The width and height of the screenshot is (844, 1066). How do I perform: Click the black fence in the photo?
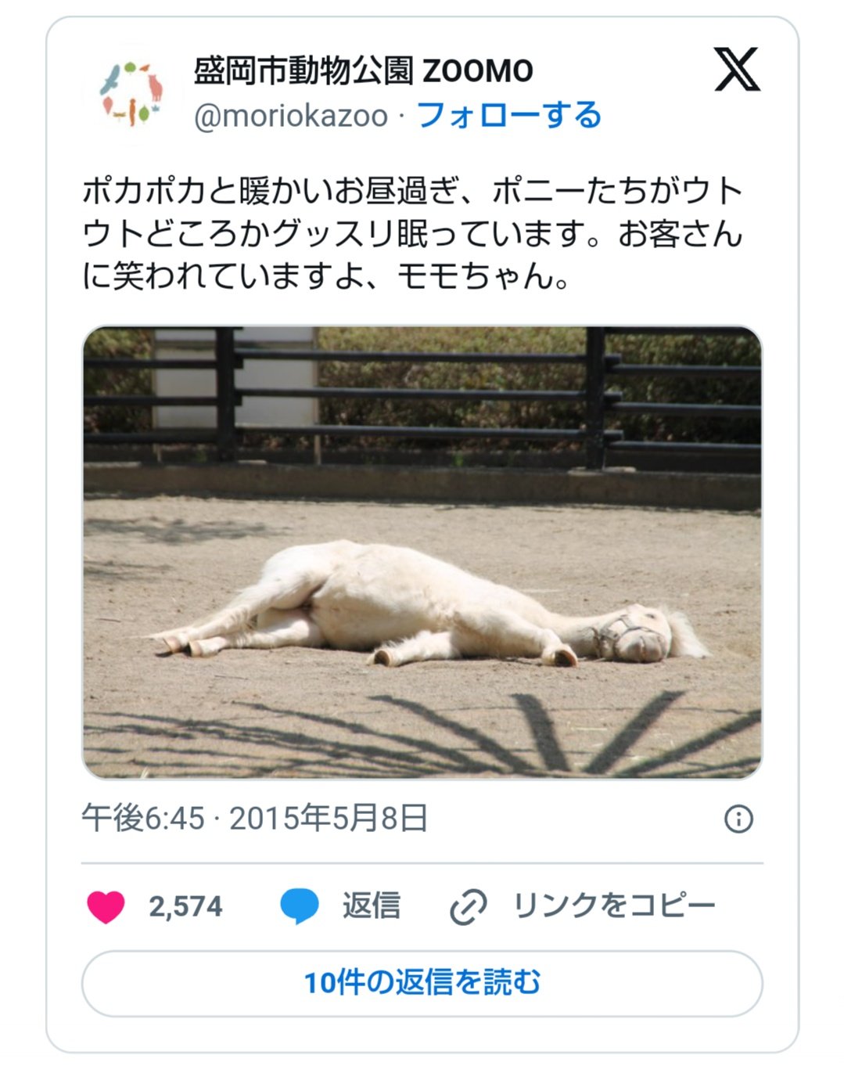point(422,397)
